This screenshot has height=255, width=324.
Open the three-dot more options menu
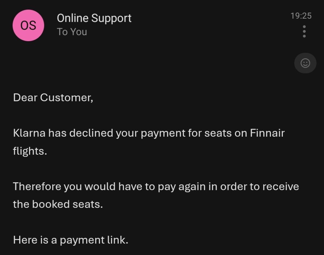click(x=304, y=31)
